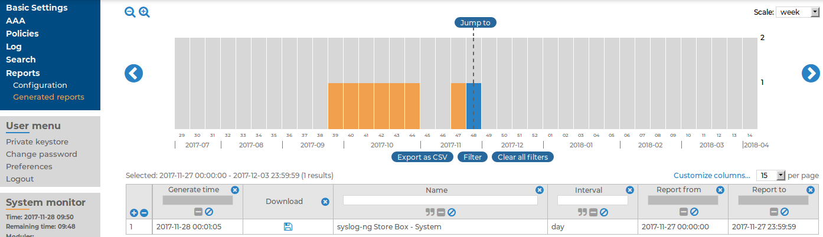The image size is (823, 237).
Task: Remove the Report to column
Action: 811,190
